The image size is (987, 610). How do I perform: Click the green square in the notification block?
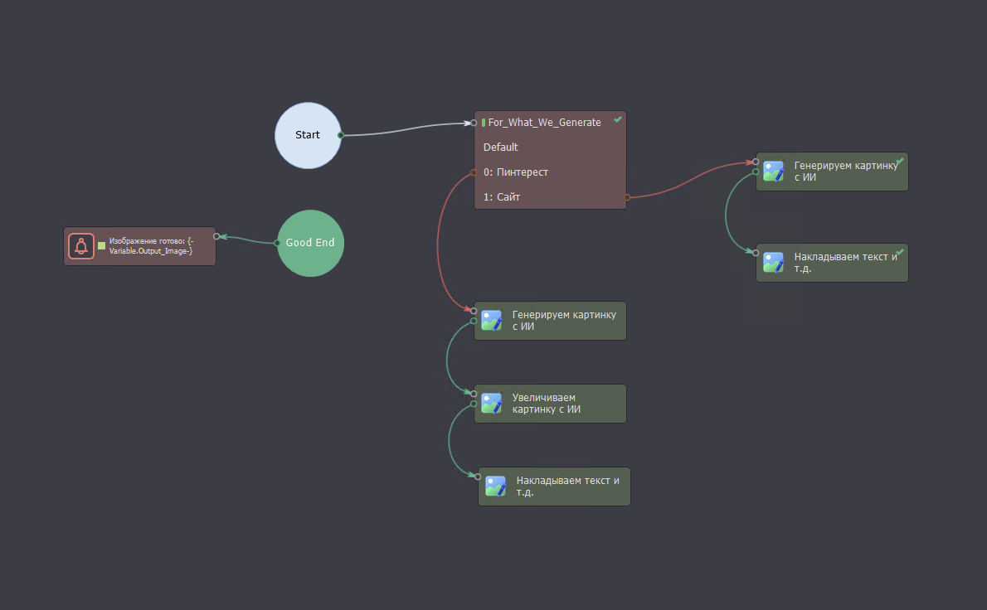point(101,246)
